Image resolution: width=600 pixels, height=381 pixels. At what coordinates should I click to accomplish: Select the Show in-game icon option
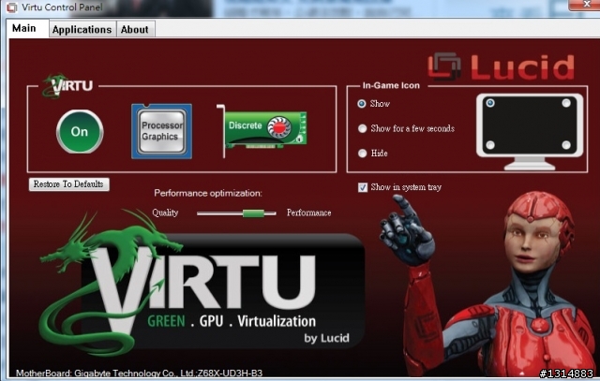click(362, 104)
